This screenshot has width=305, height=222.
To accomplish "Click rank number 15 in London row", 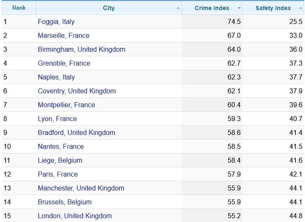I will tap(7, 216).
